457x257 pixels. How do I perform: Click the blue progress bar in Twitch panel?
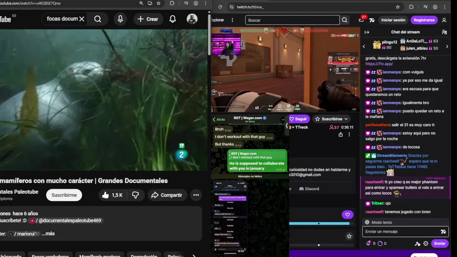(319, 223)
